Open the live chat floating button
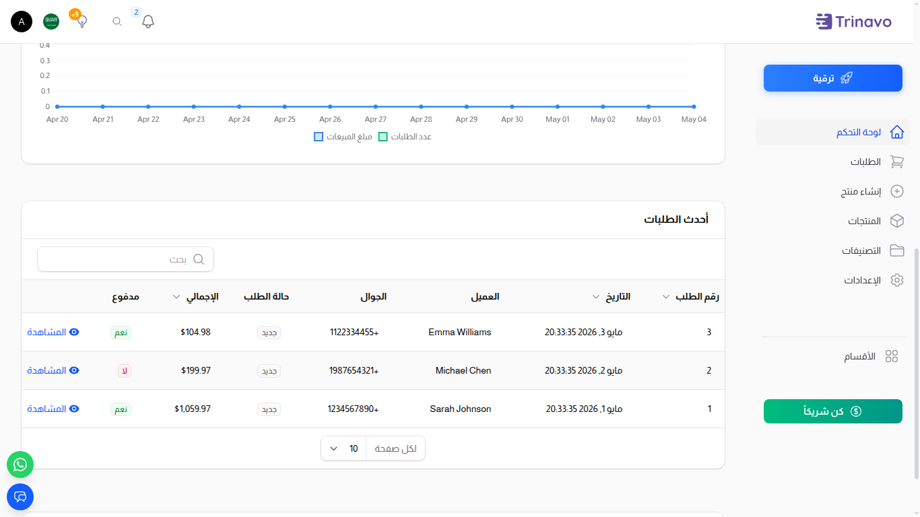 (x=20, y=497)
